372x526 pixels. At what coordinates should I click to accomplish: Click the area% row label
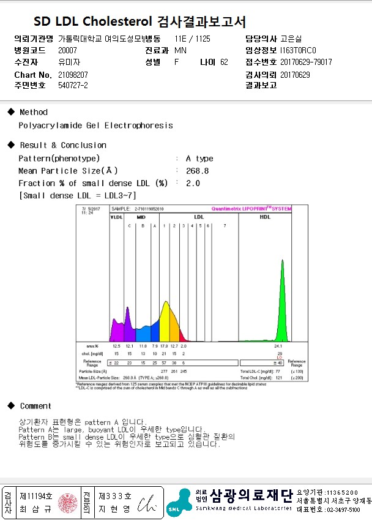point(92,346)
